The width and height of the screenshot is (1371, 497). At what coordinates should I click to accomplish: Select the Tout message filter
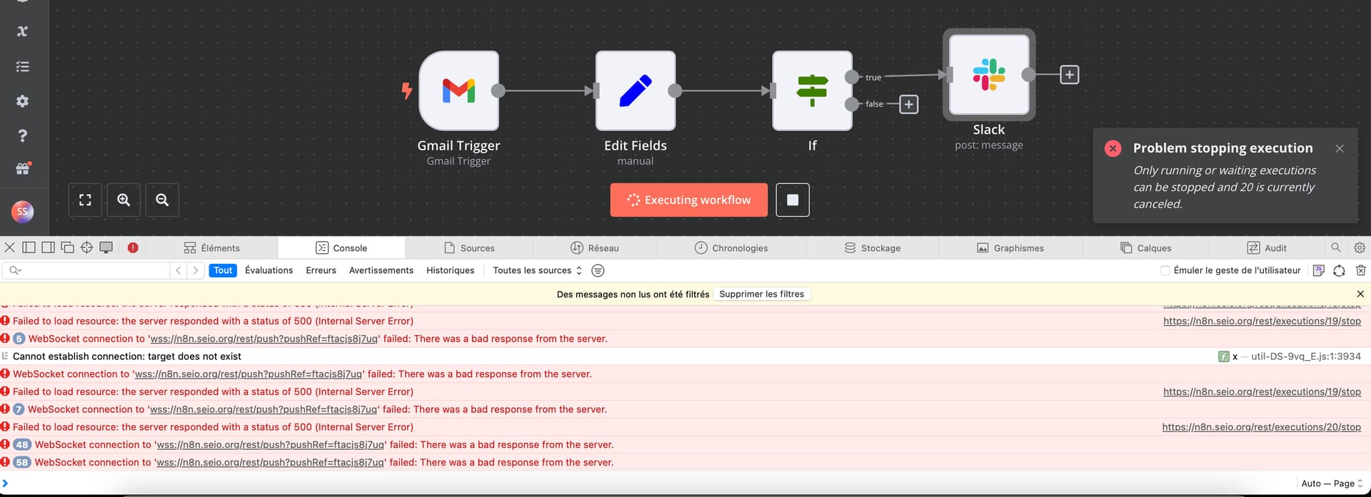click(223, 270)
